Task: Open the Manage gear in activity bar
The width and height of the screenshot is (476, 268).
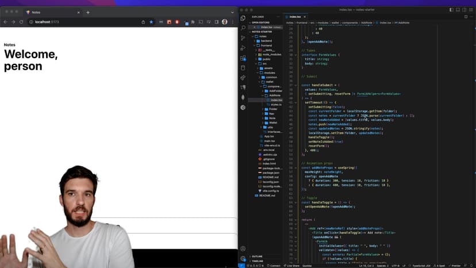Action: click(x=244, y=258)
